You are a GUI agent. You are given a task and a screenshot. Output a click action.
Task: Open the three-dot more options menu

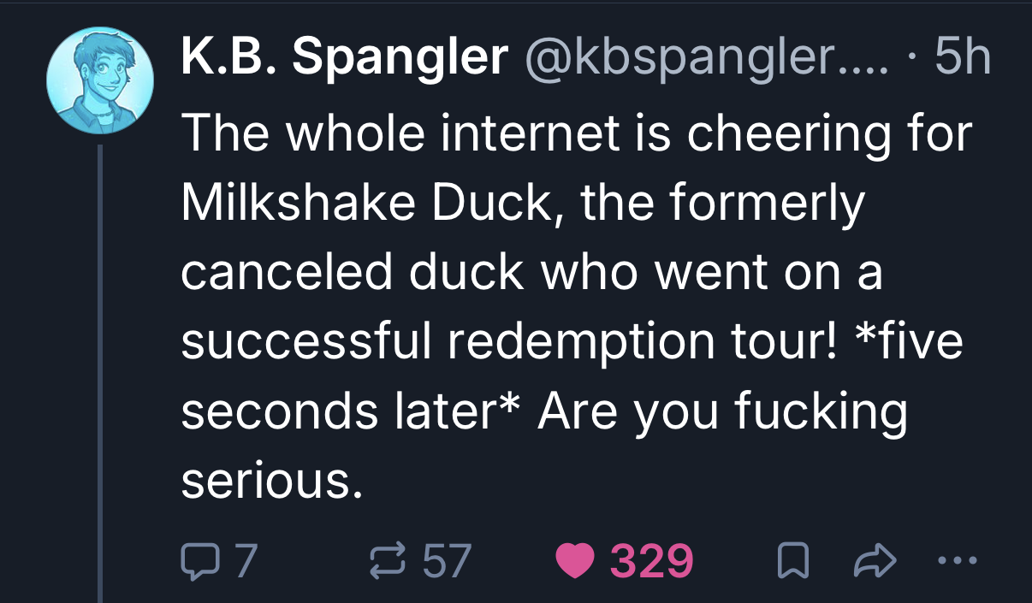pyautogui.click(x=956, y=561)
